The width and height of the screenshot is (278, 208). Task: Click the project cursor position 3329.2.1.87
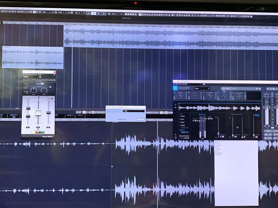(x=117, y=14)
